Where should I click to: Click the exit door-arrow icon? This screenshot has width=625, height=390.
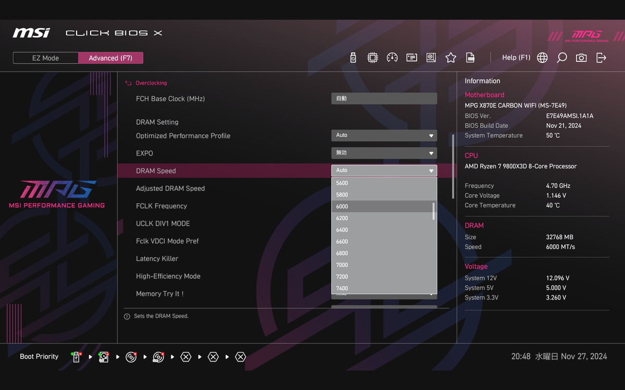coord(601,58)
